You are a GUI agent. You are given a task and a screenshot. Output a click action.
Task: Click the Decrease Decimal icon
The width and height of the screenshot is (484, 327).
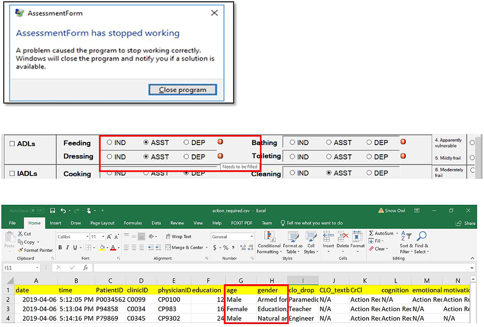[x=250, y=248]
